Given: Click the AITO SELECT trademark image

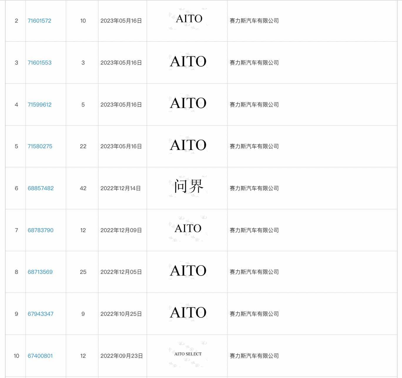Looking at the screenshot, I should click(188, 354).
